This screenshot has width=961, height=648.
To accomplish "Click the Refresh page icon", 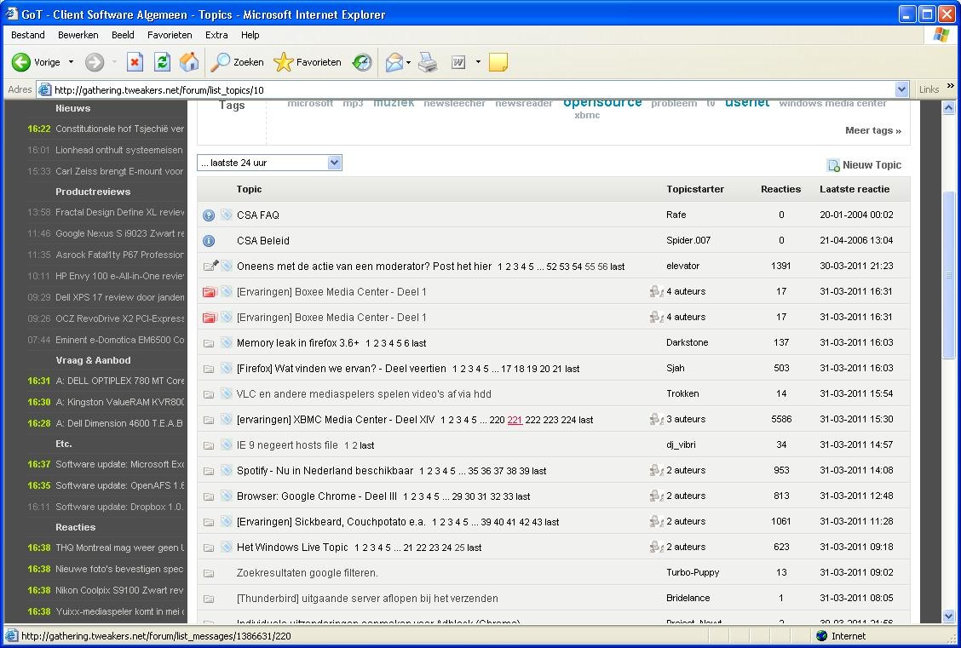I will tap(162, 62).
